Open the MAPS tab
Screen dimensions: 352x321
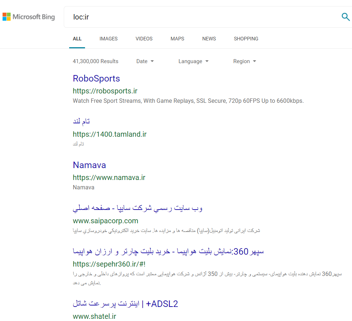177,39
